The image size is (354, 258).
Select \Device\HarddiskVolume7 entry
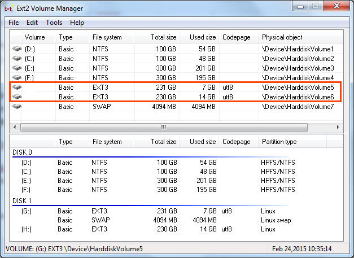point(298,106)
